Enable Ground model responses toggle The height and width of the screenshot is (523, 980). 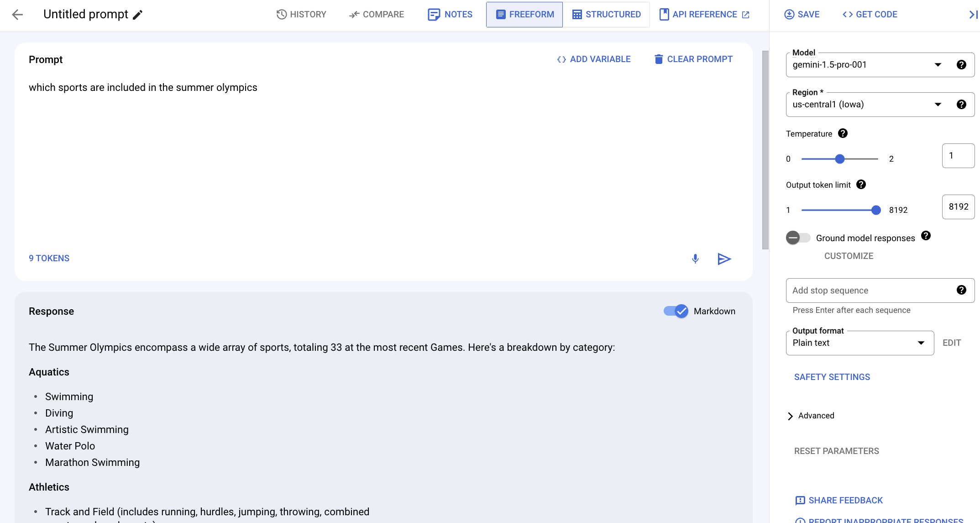coord(798,238)
